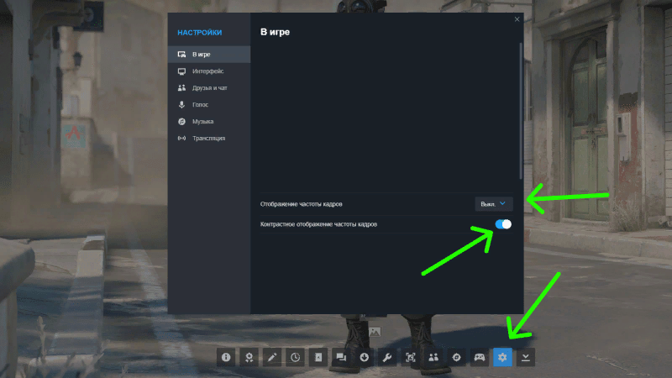Open the playtime clock icon
Image resolution: width=672 pixels, height=378 pixels.
(296, 357)
